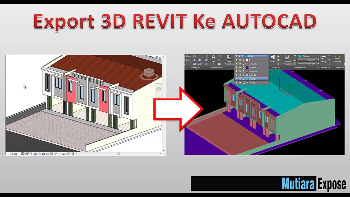Screen dimensions: 350x197
Task: Click the Move button
Action: tap(188, 56)
